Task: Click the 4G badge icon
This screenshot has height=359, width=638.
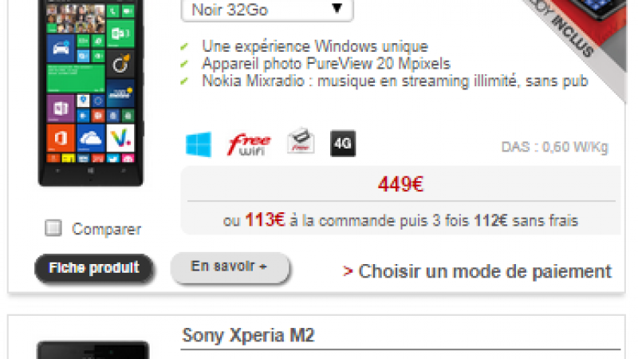Action: click(343, 144)
